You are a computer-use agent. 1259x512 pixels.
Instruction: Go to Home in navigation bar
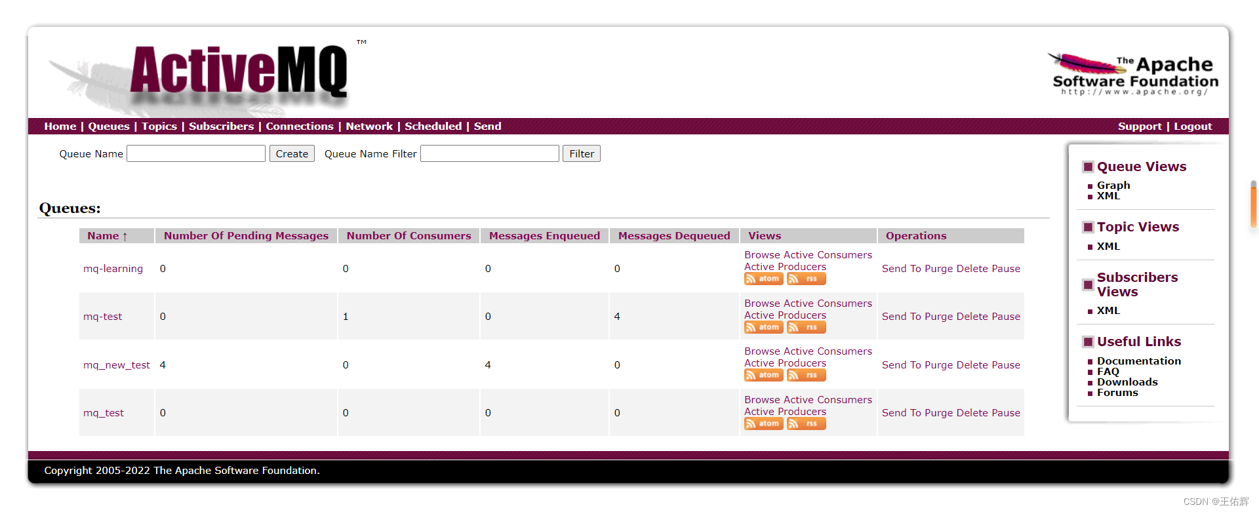coord(60,127)
